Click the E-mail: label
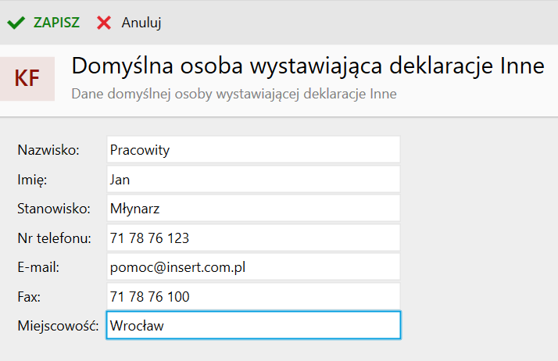 coord(38,267)
